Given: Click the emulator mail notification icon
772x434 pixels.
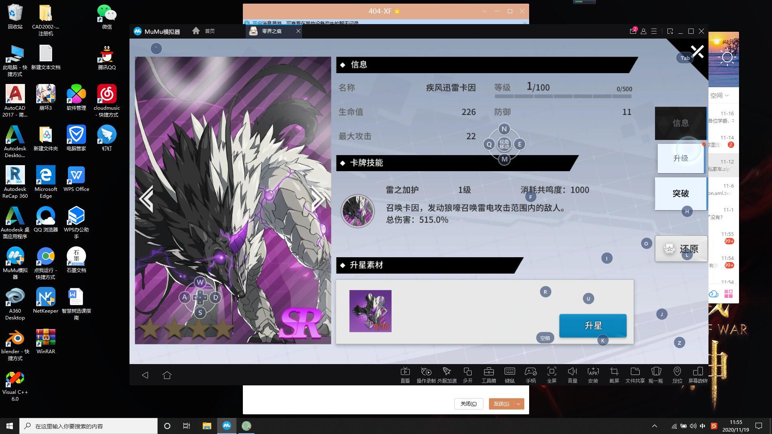Looking at the screenshot, I should click(633, 31).
